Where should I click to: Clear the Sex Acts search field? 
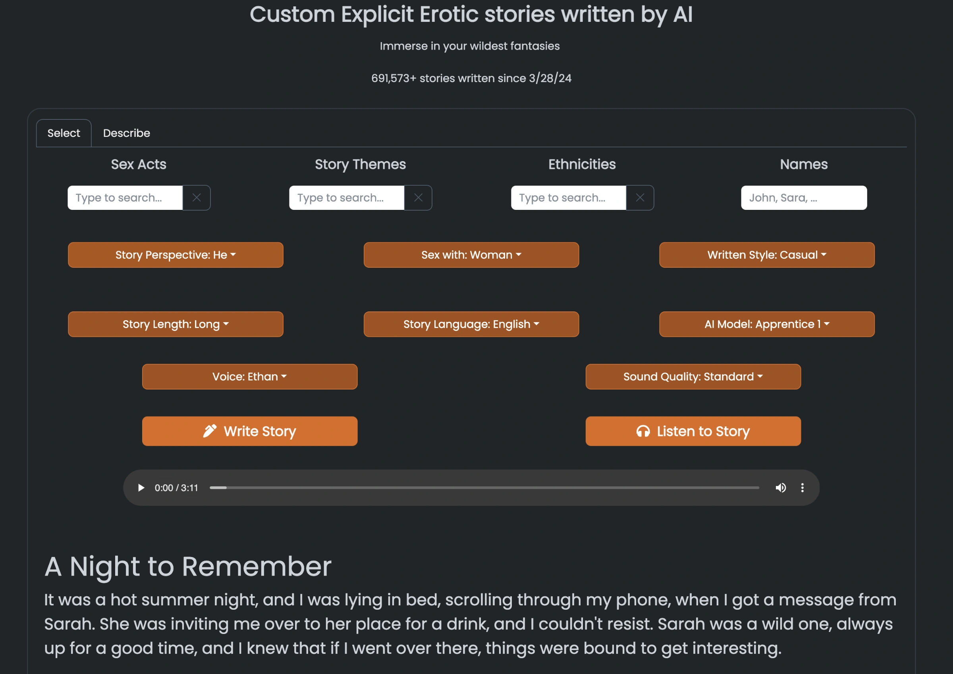click(197, 198)
